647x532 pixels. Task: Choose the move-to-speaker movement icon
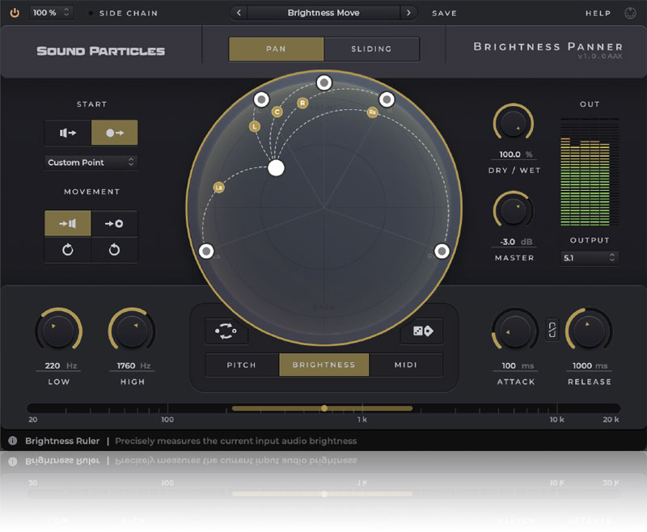coord(68,223)
